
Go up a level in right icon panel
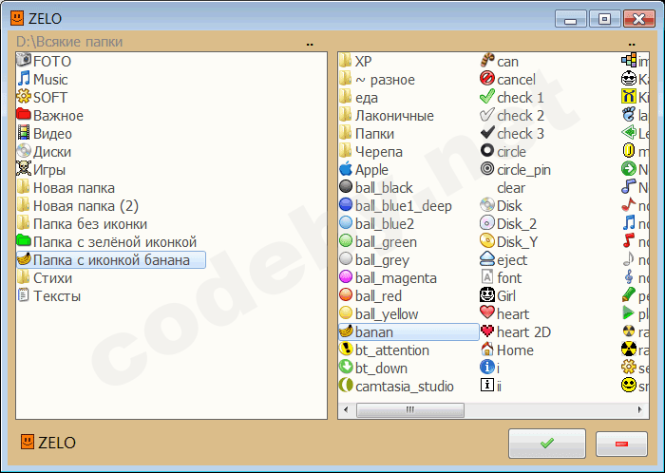click(632, 44)
